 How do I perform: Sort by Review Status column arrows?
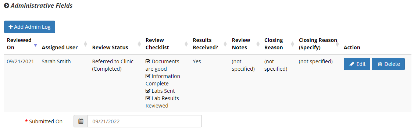click(x=139, y=44)
